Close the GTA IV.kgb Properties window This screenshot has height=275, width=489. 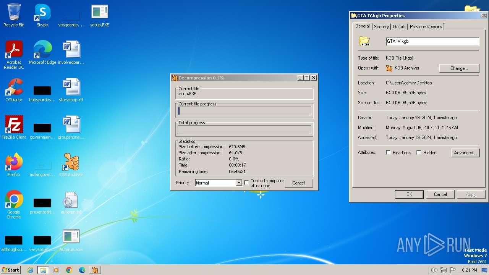[484, 16]
